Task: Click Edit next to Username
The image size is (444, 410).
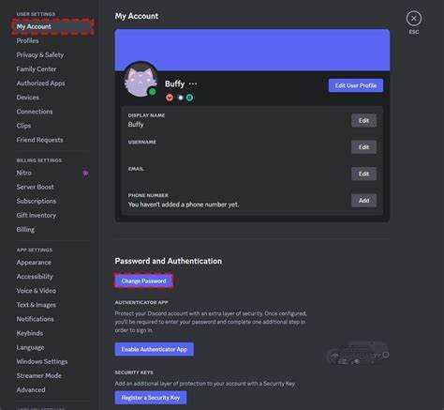Action: coord(363,147)
